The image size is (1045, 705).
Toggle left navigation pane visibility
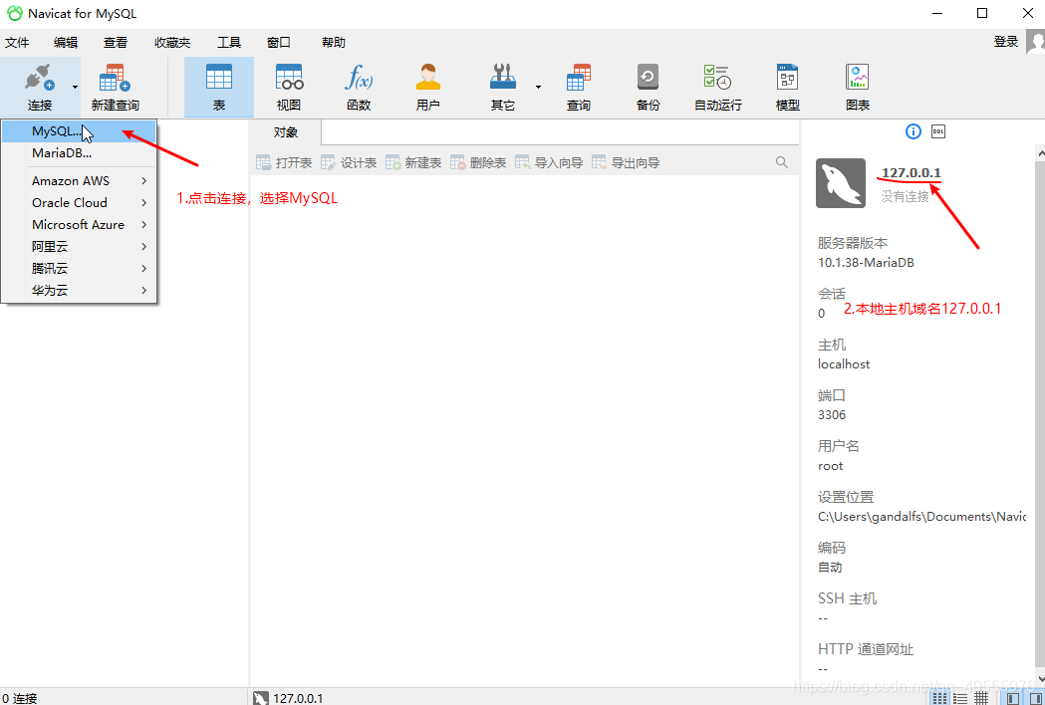coord(1013,698)
